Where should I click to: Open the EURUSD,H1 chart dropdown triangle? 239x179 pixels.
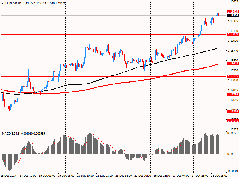pos(3,3)
